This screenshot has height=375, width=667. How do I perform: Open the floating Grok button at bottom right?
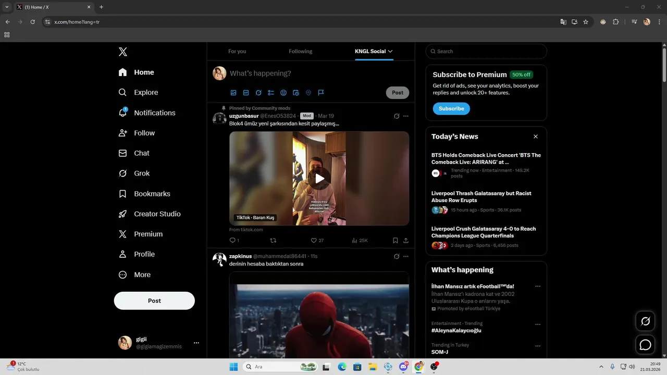pyautogui.click(x=645, y=321)
